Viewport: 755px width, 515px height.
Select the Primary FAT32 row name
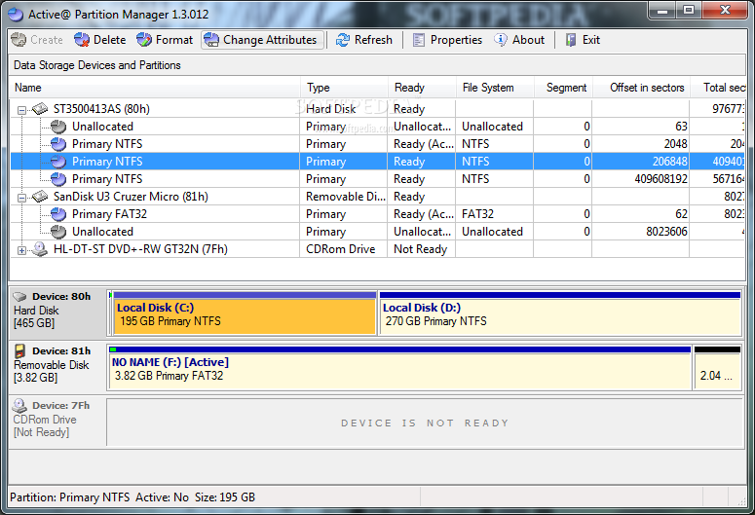(109, 214)
